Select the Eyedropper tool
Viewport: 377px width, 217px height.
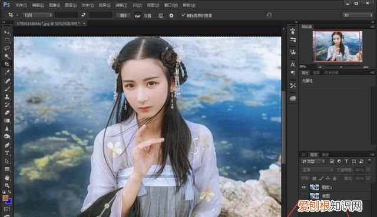7,72
